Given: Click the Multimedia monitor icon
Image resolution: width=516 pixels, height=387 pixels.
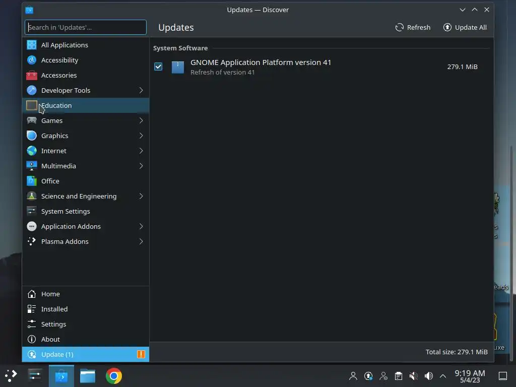Looking at the screenshot, I should (x=32, y=166).
